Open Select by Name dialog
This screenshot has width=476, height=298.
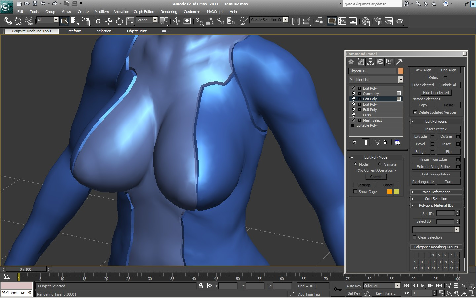[75, 21]
